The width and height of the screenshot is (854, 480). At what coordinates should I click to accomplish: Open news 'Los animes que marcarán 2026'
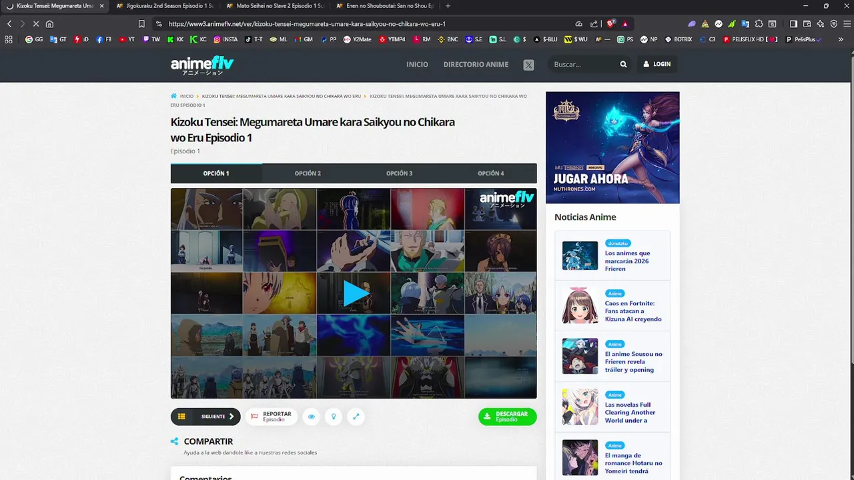pos(628,261)
